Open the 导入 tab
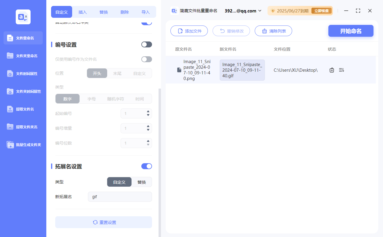383x237 pixels. (146, 12)
